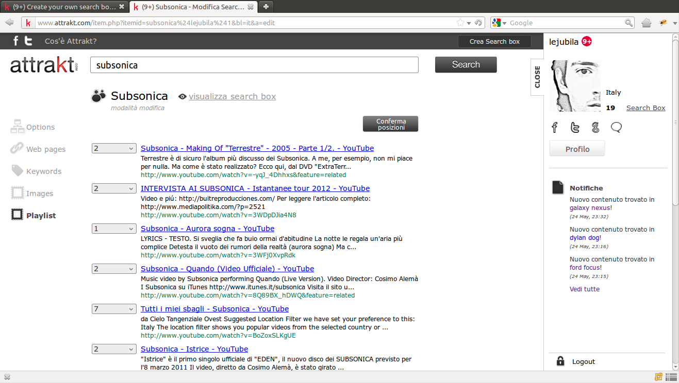Viewport: 679px width, 383px height.
Task: Click the attrakt search field containing subsonica
Action: (254, 65)
